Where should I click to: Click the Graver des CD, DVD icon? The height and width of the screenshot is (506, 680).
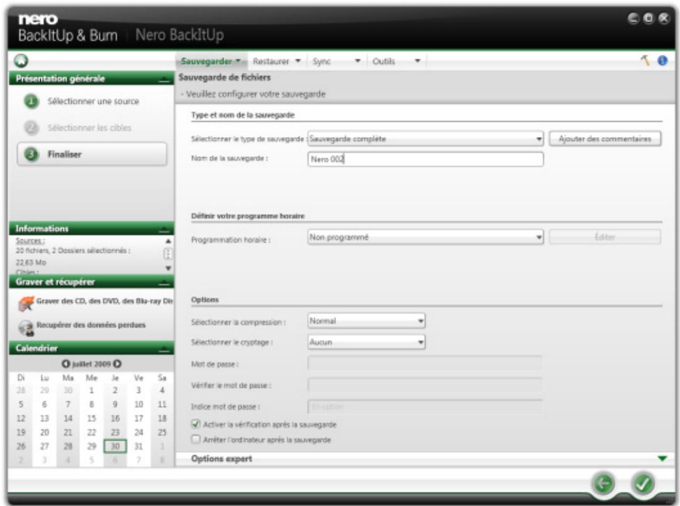(x=26, y=303)
